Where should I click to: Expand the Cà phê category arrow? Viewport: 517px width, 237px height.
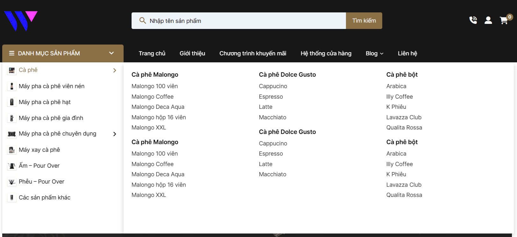[115, 70]
